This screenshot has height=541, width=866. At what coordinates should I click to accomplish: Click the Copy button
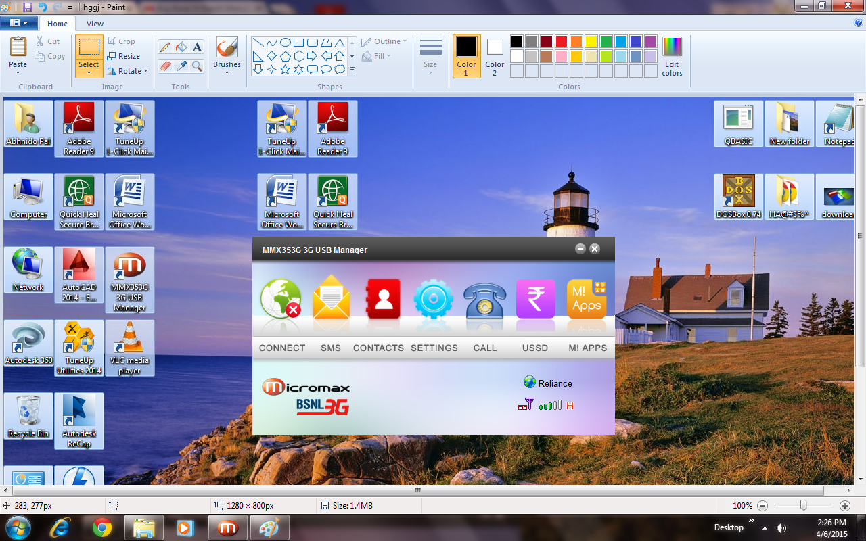click(50, 56)
